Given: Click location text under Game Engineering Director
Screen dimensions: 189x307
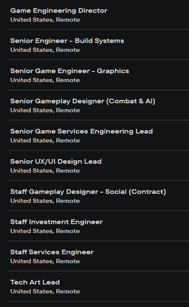Looking at the screenshot, I should [45, 20].
